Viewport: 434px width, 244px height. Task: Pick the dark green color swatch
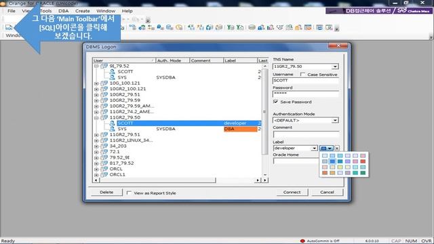pyautogui.click(x=363, y=173)
